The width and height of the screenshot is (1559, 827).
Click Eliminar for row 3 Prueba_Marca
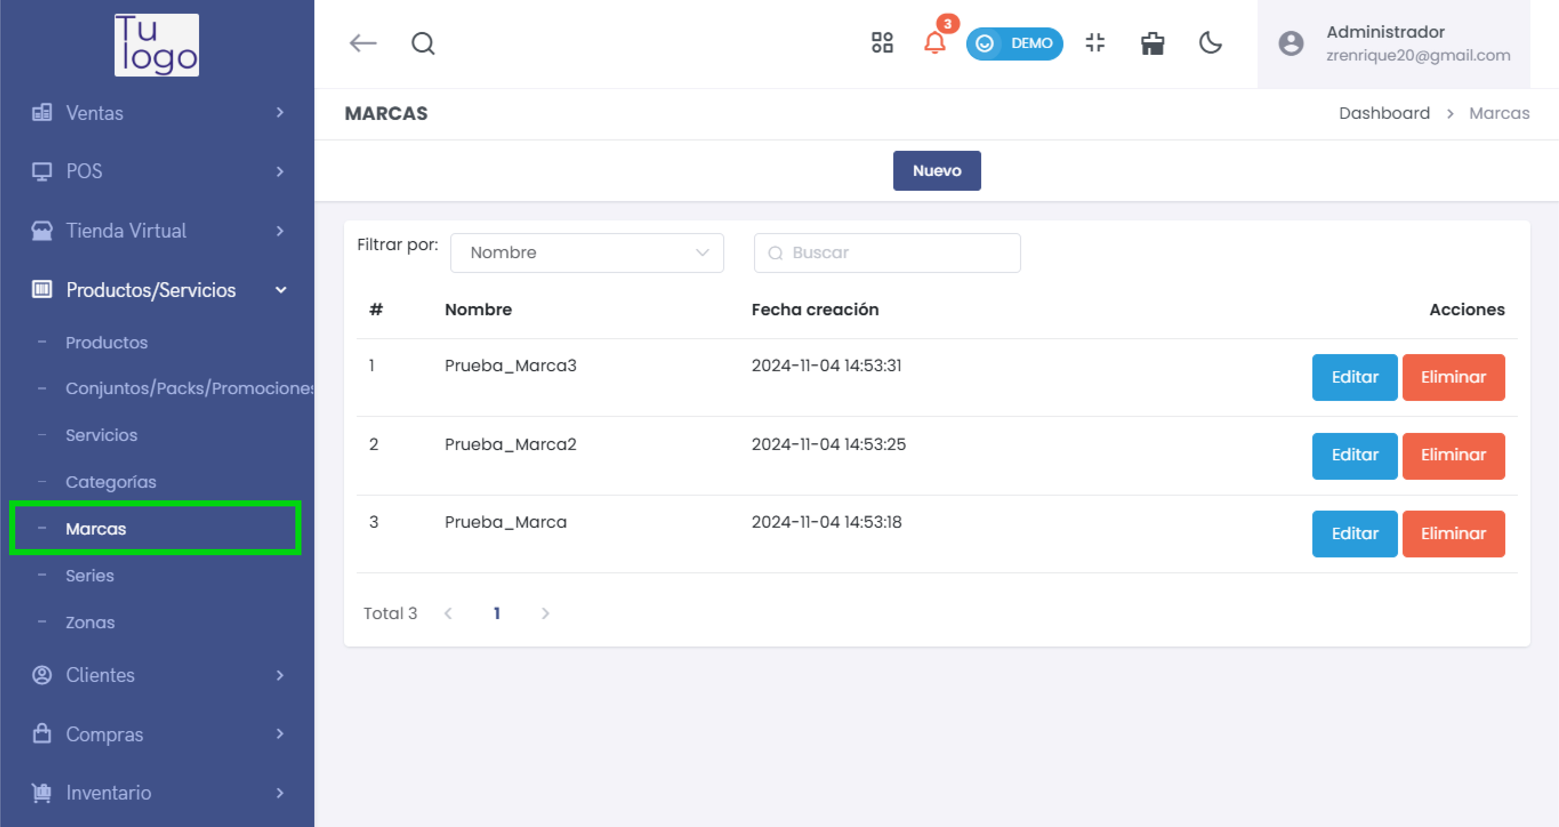(x=1454, y=533)
